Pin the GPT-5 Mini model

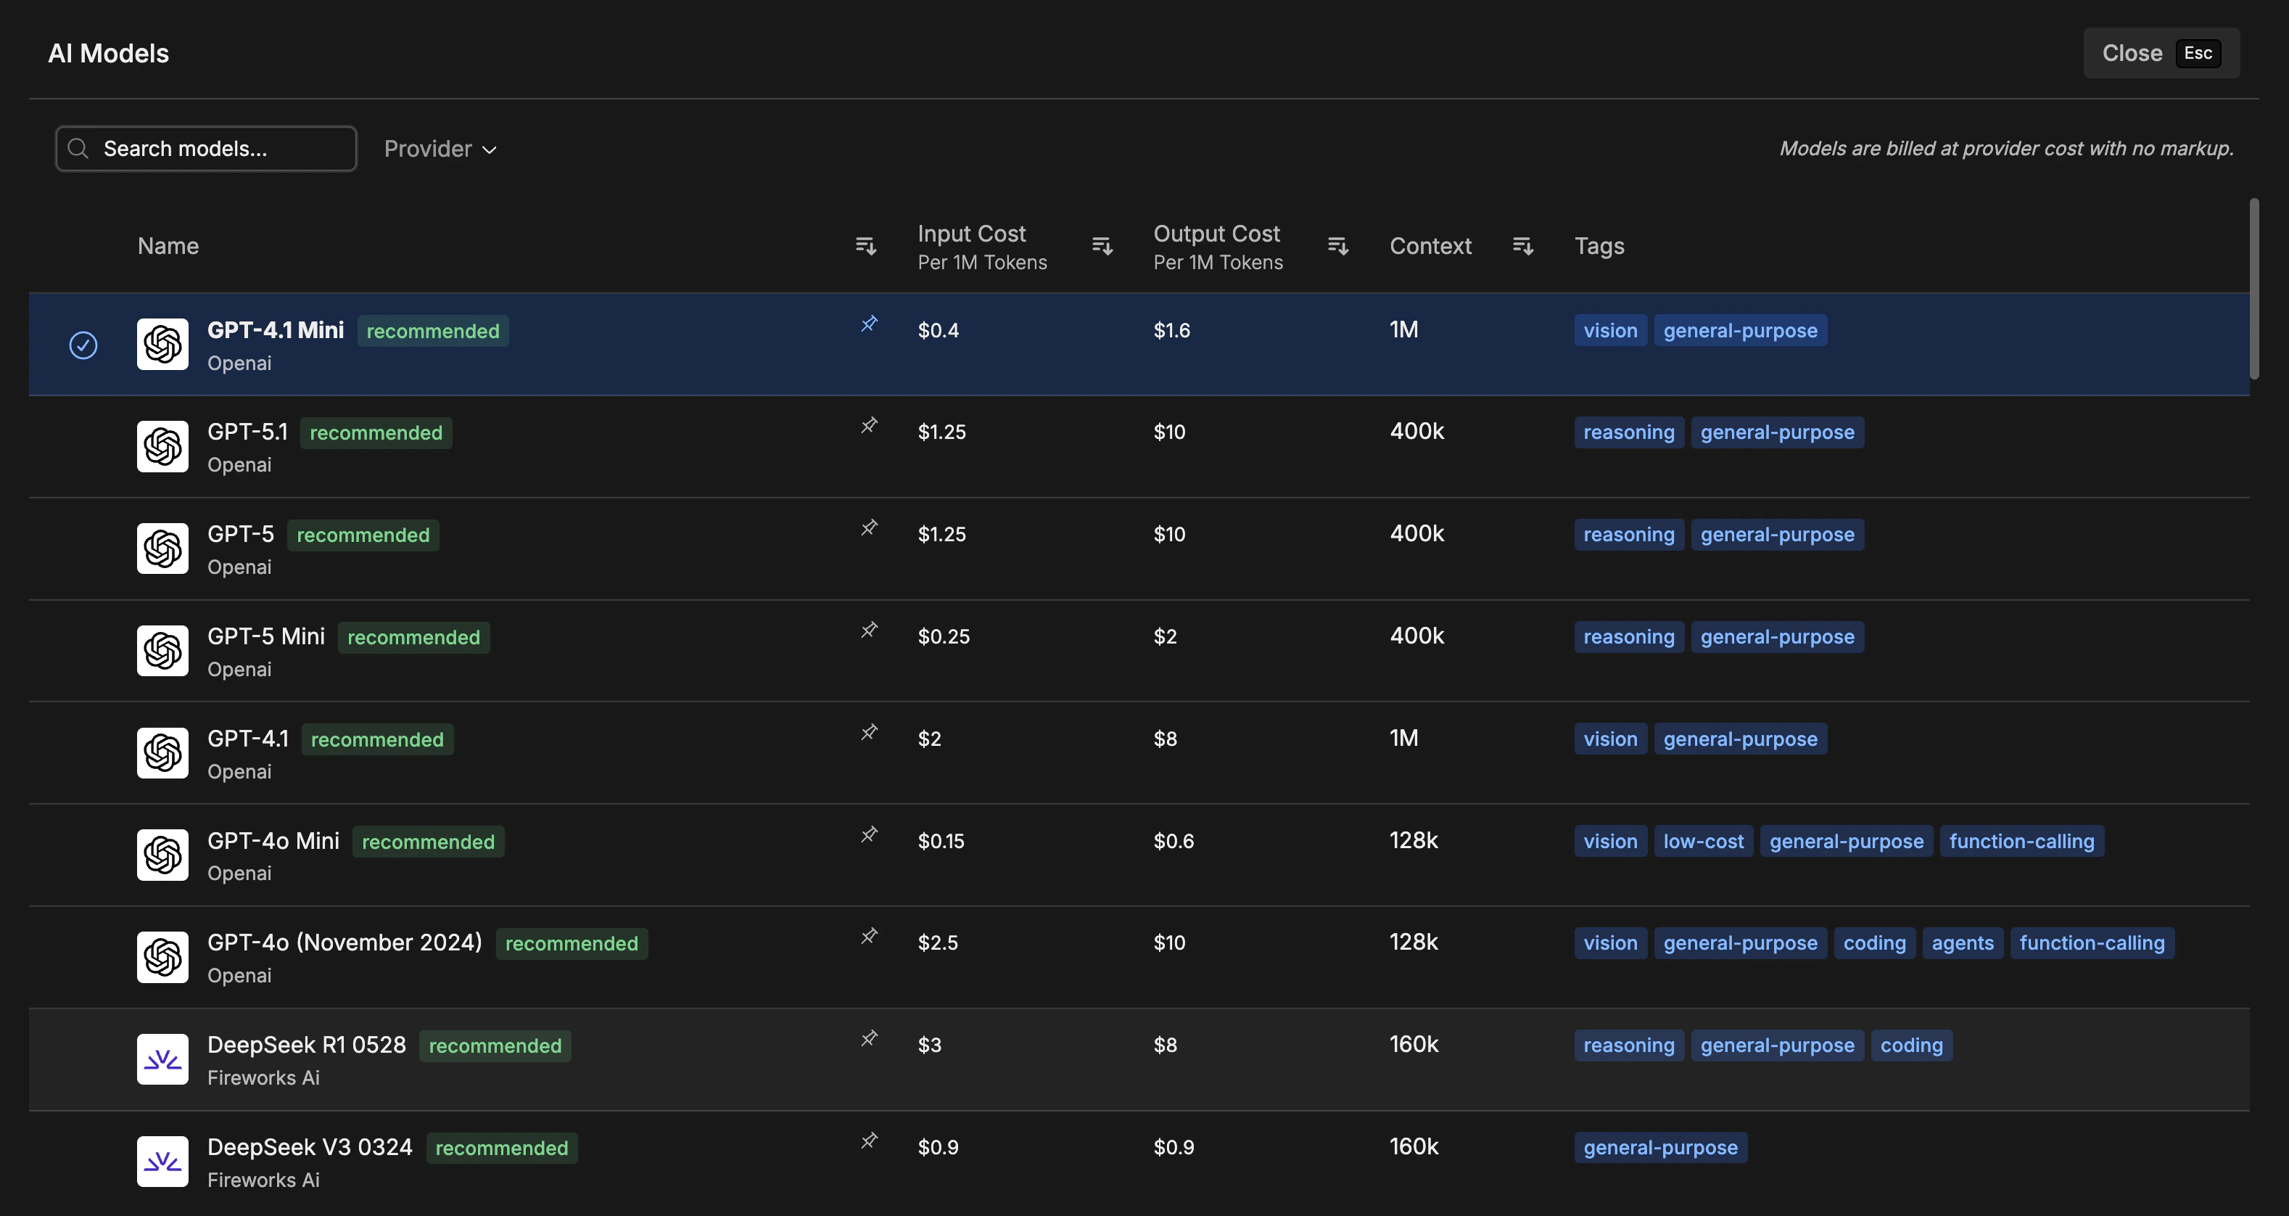tap(868, 629)
